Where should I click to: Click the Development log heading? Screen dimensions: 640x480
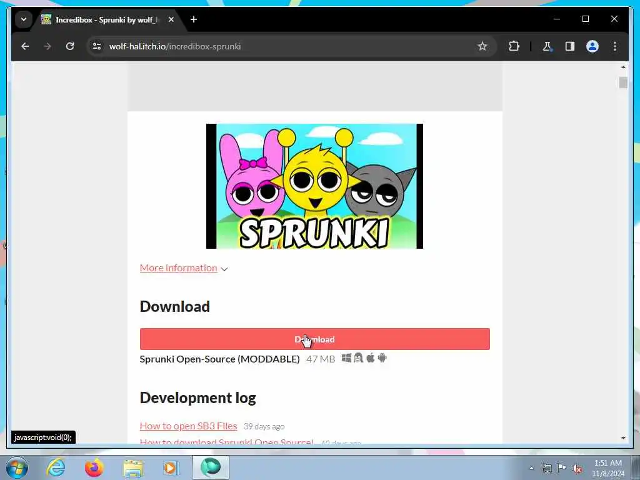click(x=198, y=397)
